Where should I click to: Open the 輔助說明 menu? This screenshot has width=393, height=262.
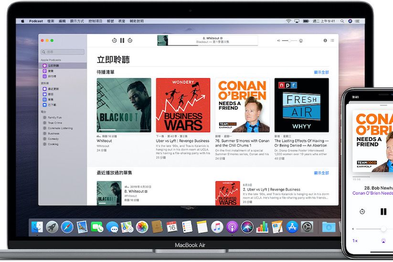point(137,21)
